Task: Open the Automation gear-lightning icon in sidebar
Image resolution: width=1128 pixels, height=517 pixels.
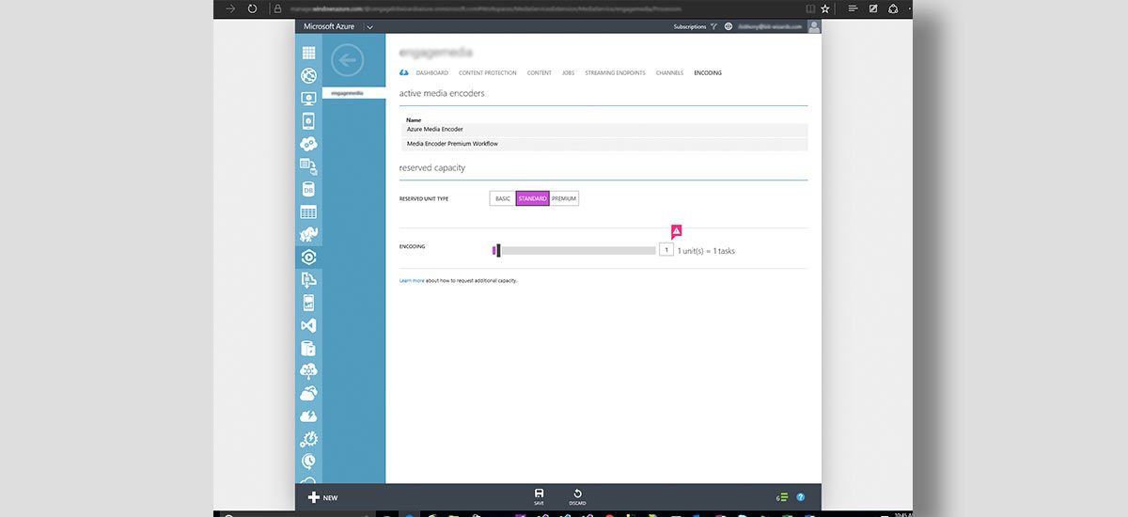Action: click(x=308, y=438)
